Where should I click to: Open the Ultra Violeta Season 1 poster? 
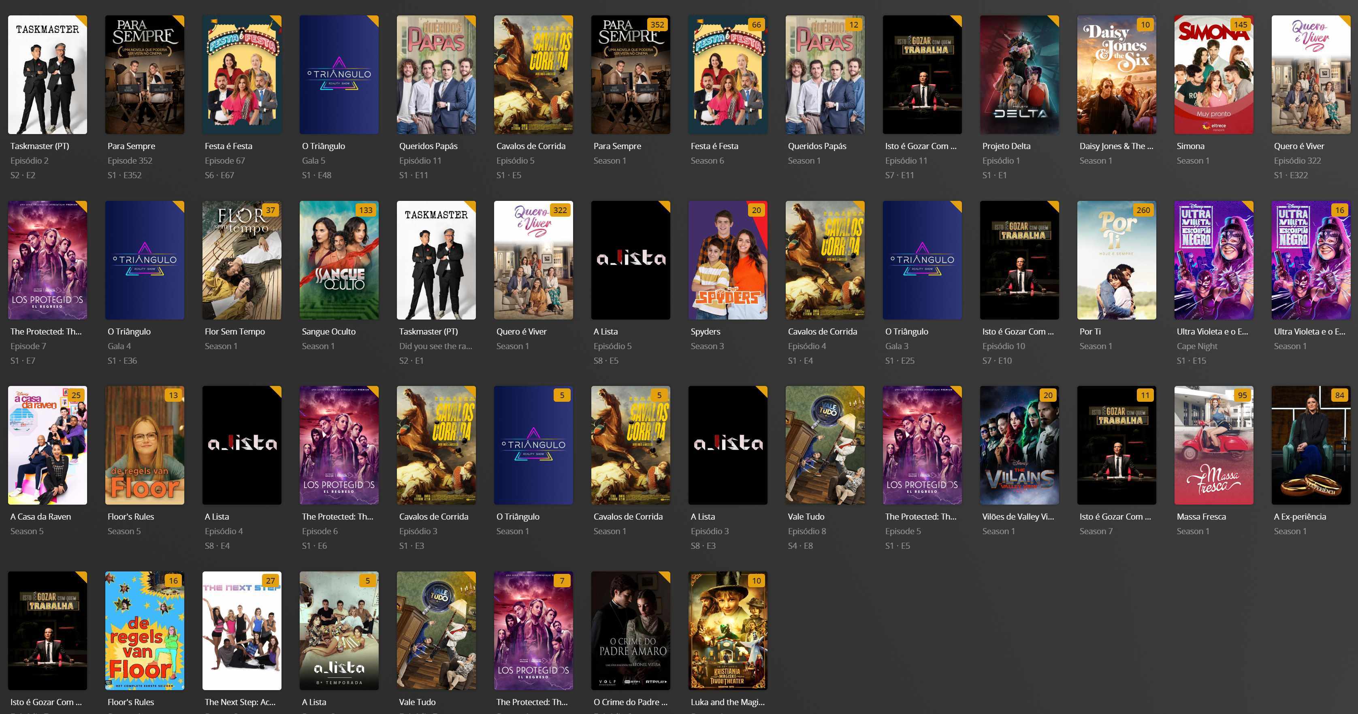tap(1311, 260)
